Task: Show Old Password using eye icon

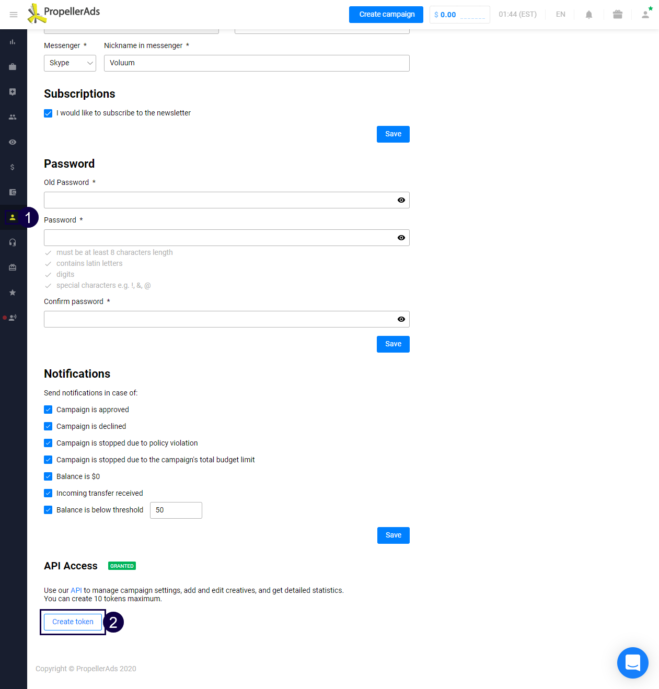Action: 401,200
